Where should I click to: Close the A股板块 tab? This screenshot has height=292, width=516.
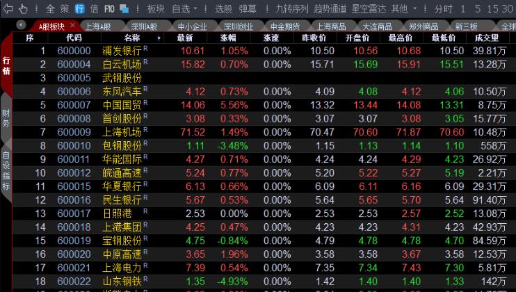73,25
